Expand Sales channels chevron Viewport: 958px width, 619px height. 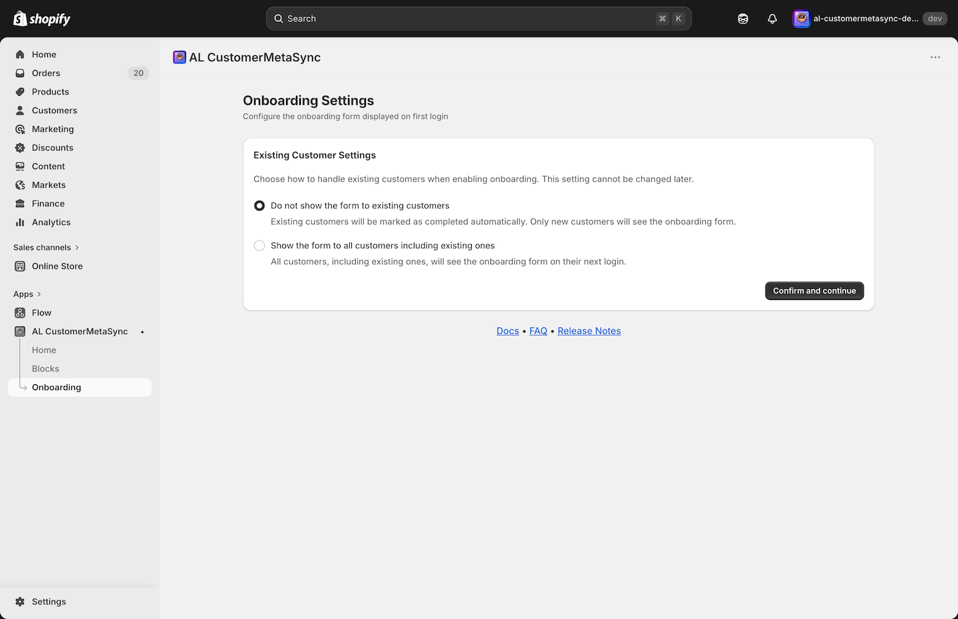click(x=77, y=248)
